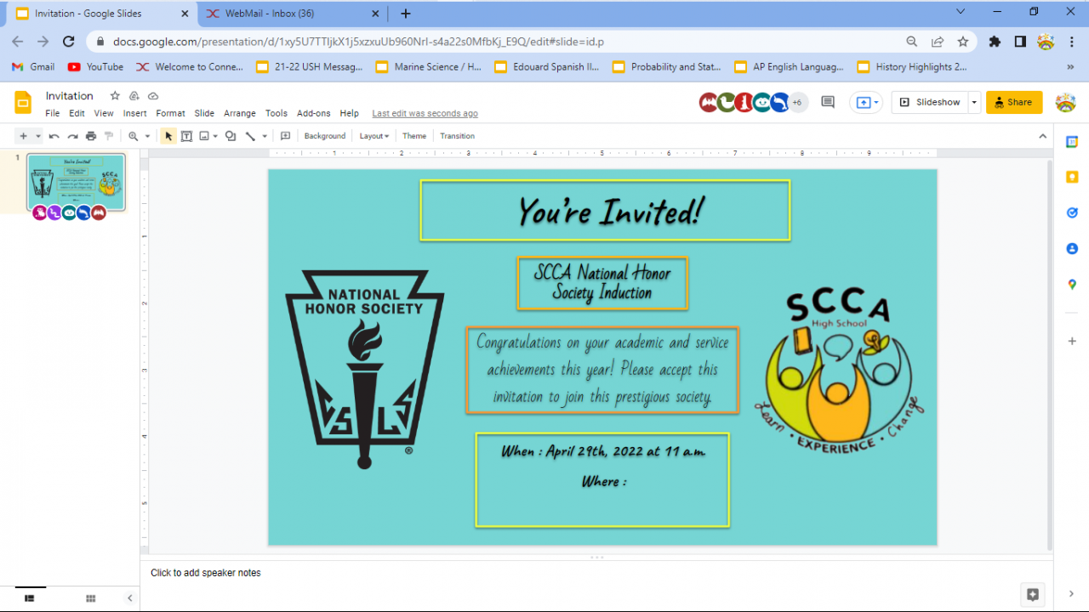Click the Move to folder icon

pos(134,96)
